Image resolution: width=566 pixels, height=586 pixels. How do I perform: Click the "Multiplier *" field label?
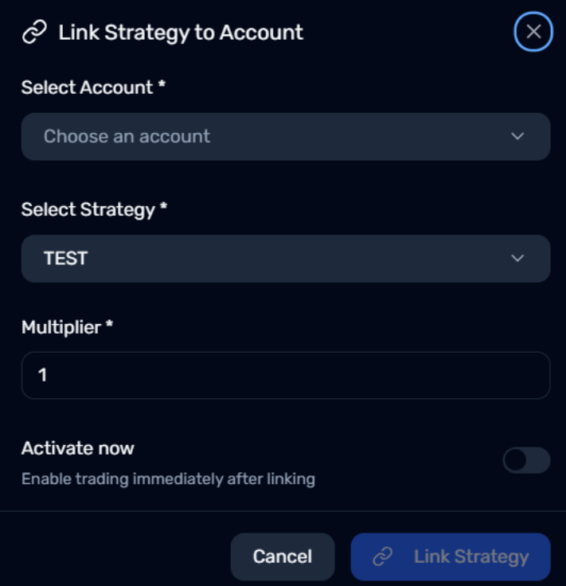[68, 326]
